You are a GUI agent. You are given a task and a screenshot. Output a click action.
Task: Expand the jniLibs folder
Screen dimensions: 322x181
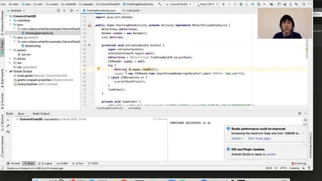click(x=10, y=58)
